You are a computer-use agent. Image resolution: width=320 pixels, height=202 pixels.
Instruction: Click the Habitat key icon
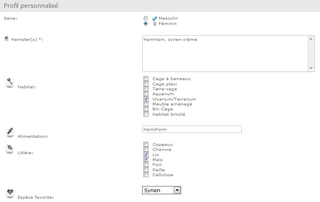10,82
